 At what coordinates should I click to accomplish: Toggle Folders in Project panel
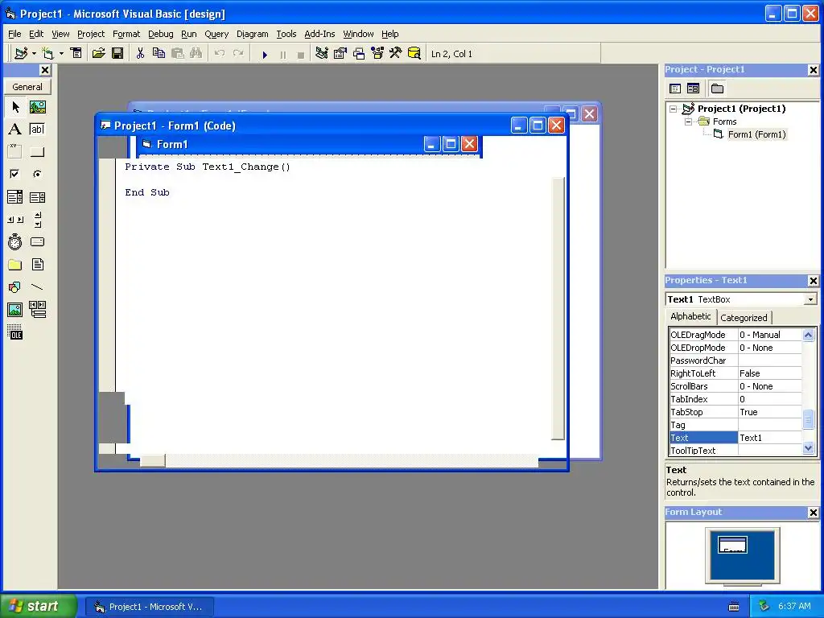point(717,89)
